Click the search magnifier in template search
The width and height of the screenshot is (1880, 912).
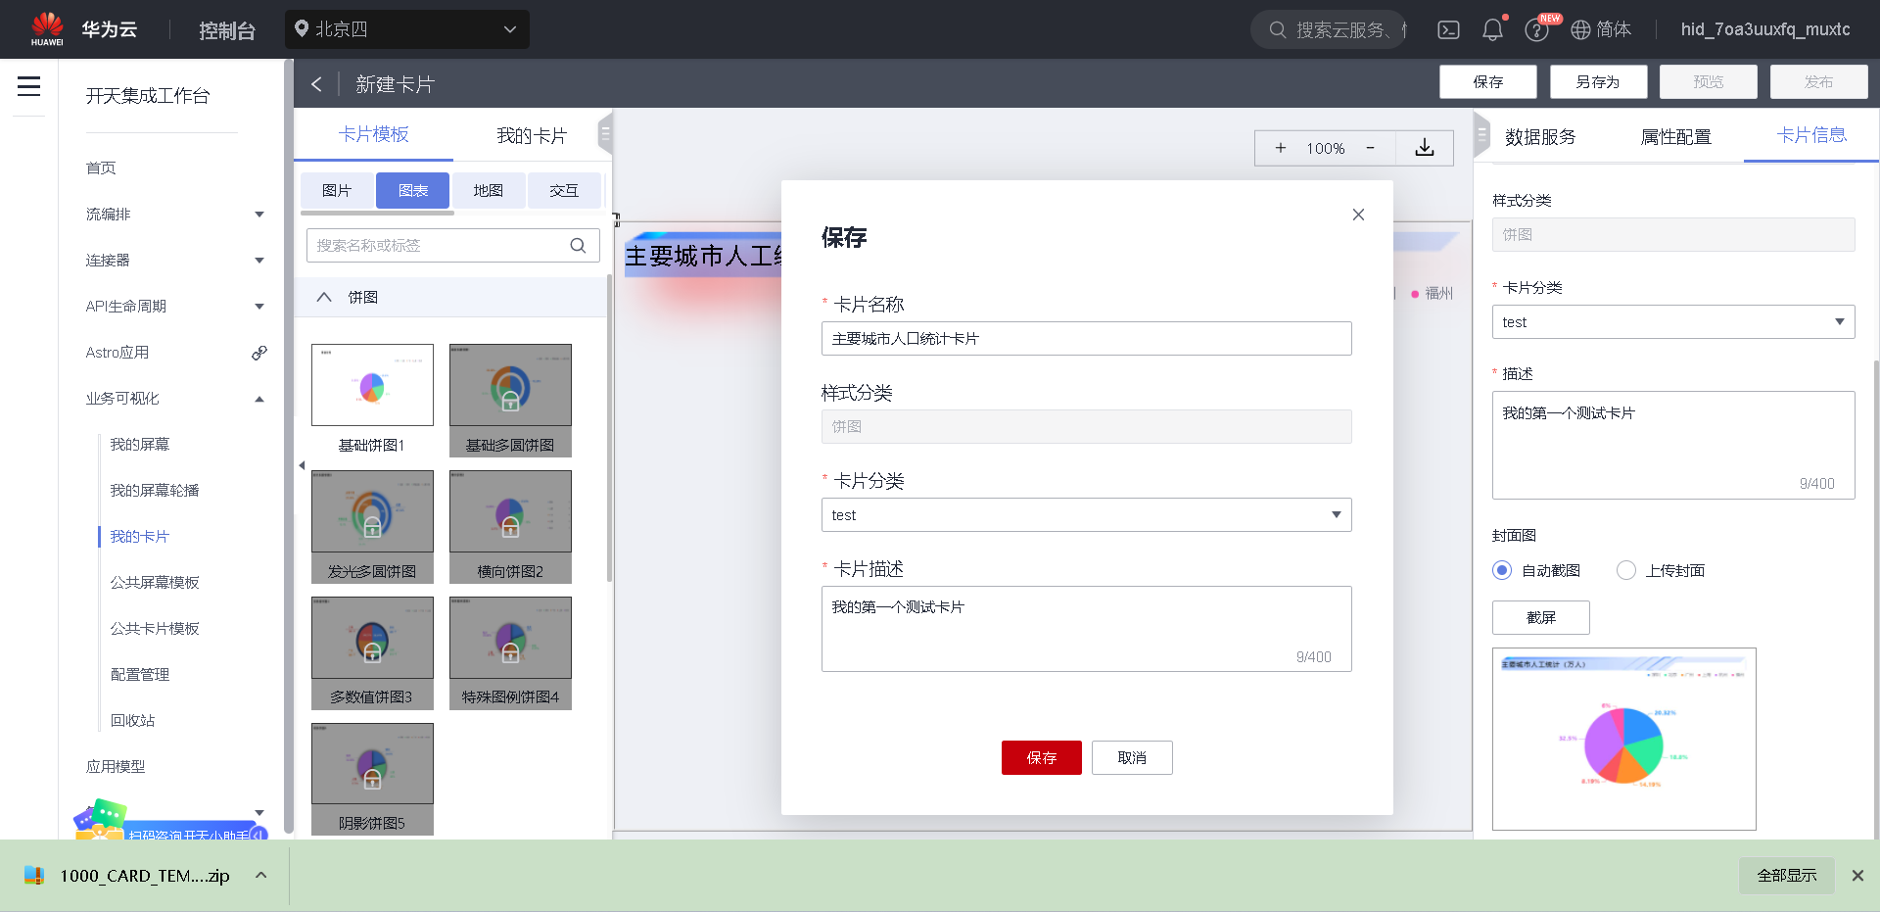[578, 245]
